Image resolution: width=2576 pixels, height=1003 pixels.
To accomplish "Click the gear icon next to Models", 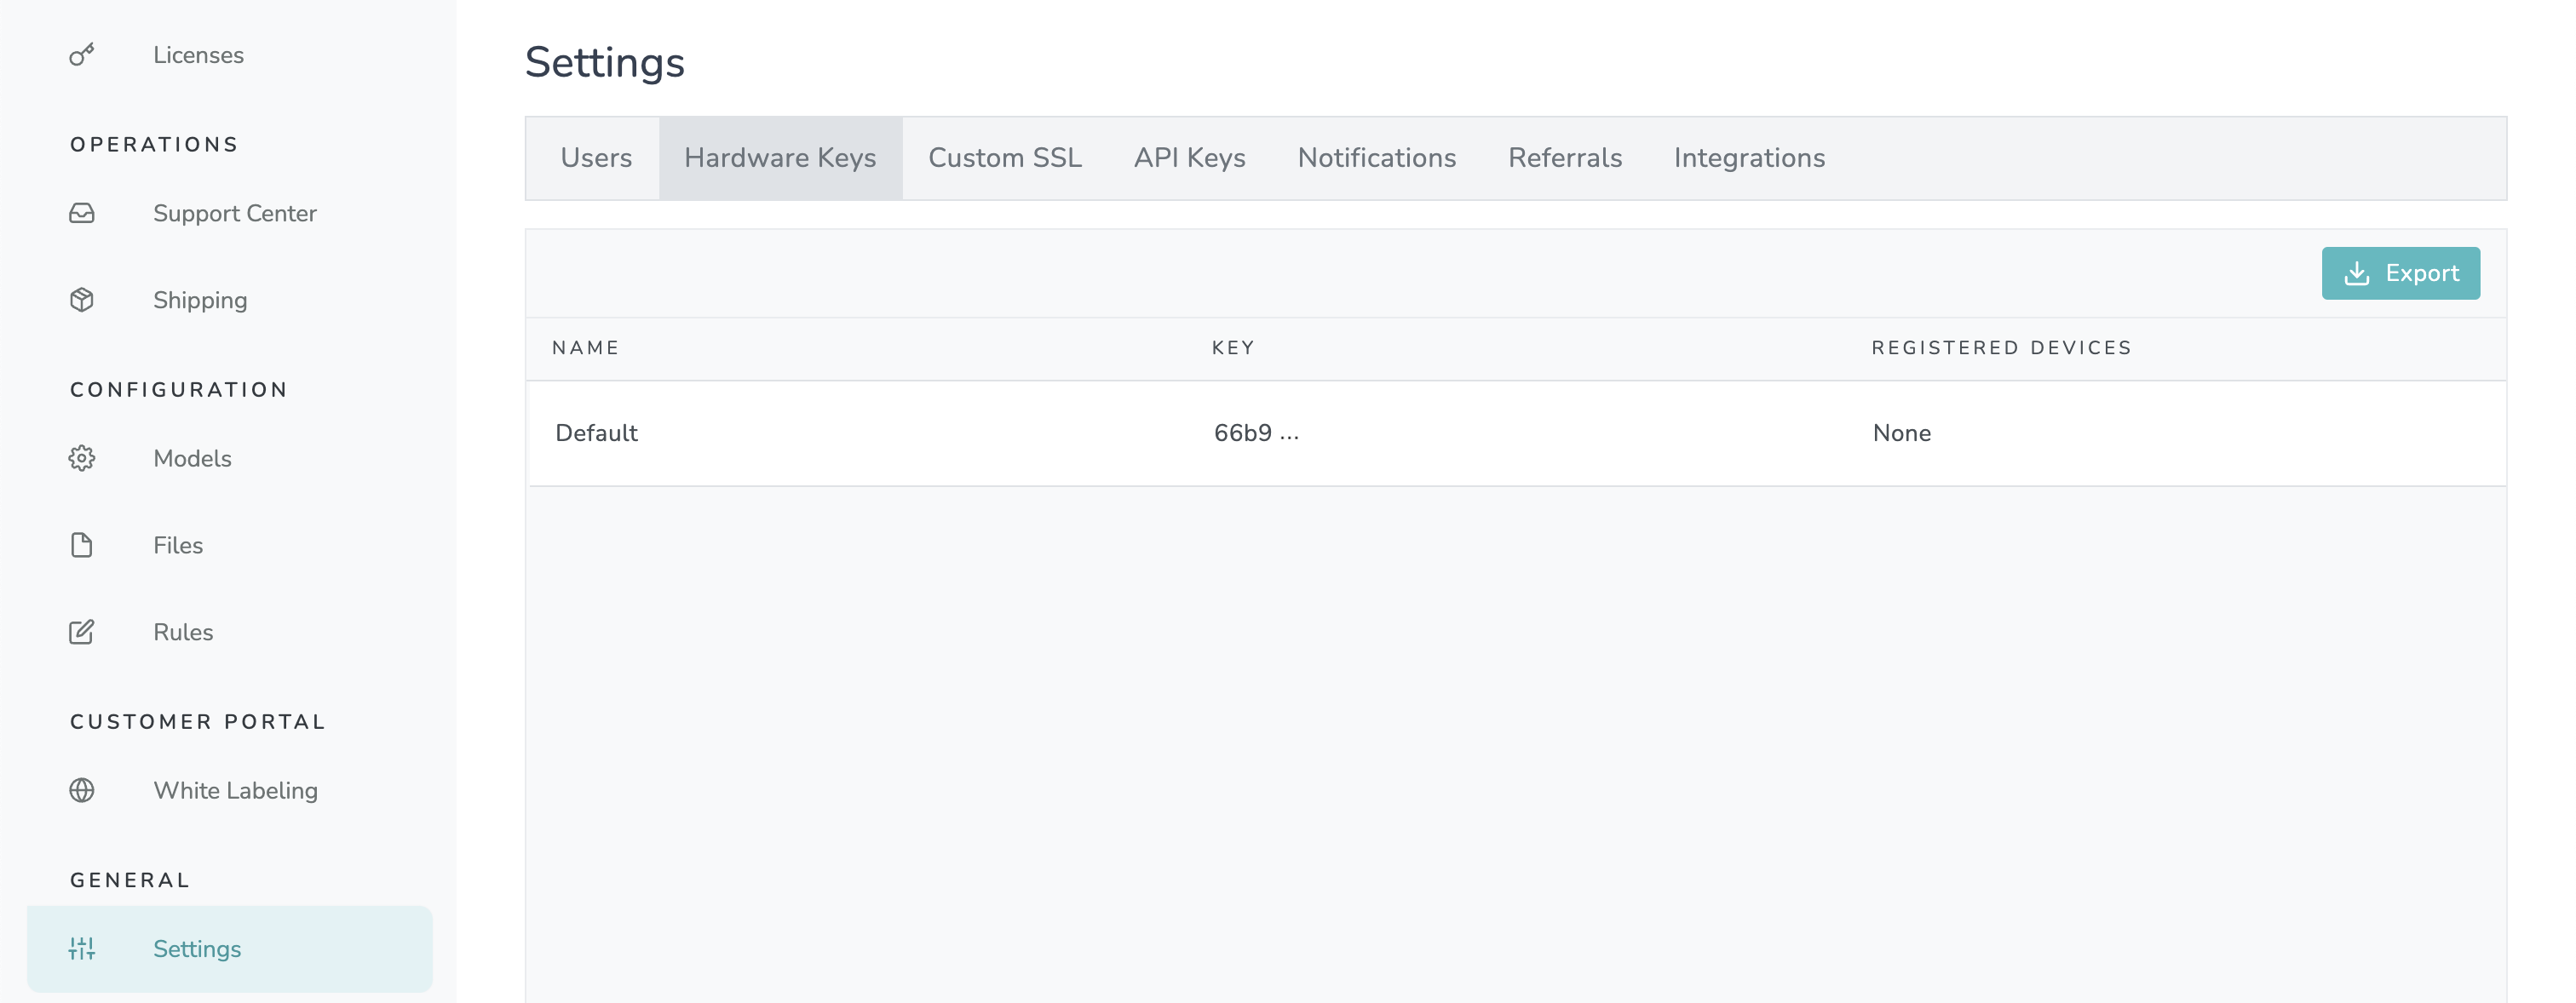I will click(x=82, y=458).
